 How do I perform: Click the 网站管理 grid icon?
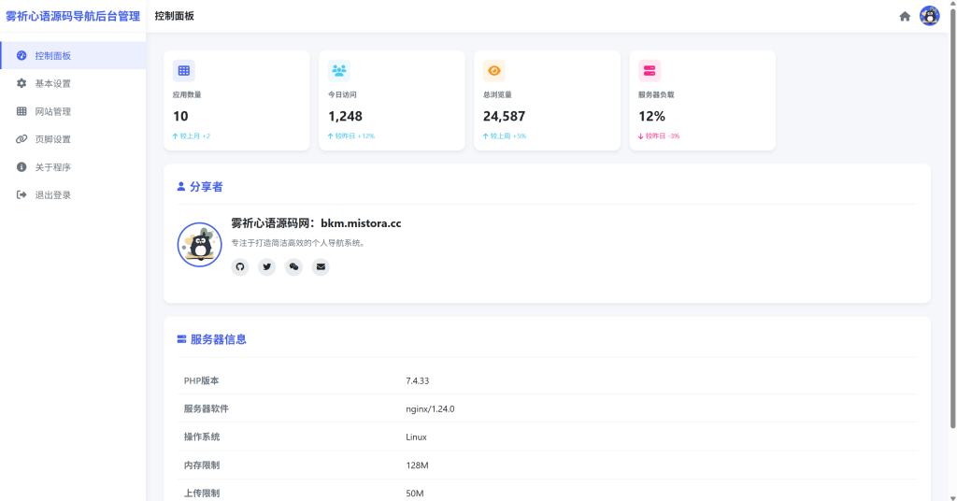point(21,111)
